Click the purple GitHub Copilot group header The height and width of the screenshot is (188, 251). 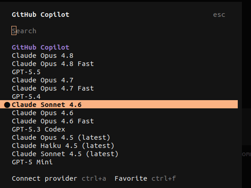coord(41,47)
